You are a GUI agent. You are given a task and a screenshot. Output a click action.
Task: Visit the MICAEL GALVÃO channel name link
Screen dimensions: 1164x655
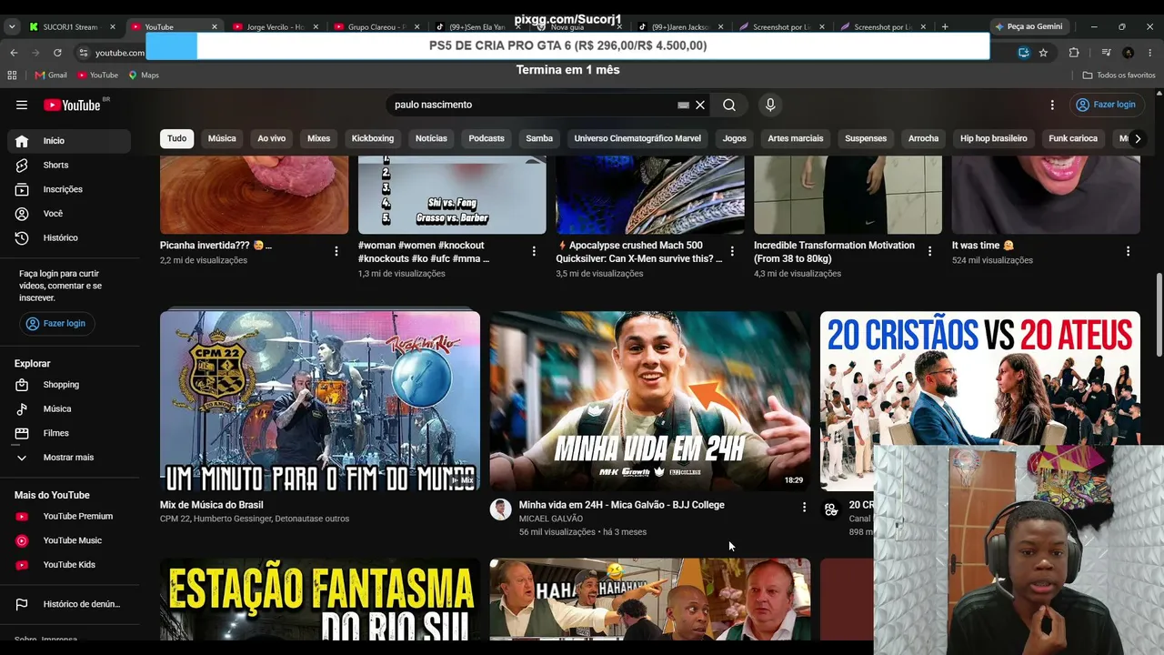tap(551, 519)
